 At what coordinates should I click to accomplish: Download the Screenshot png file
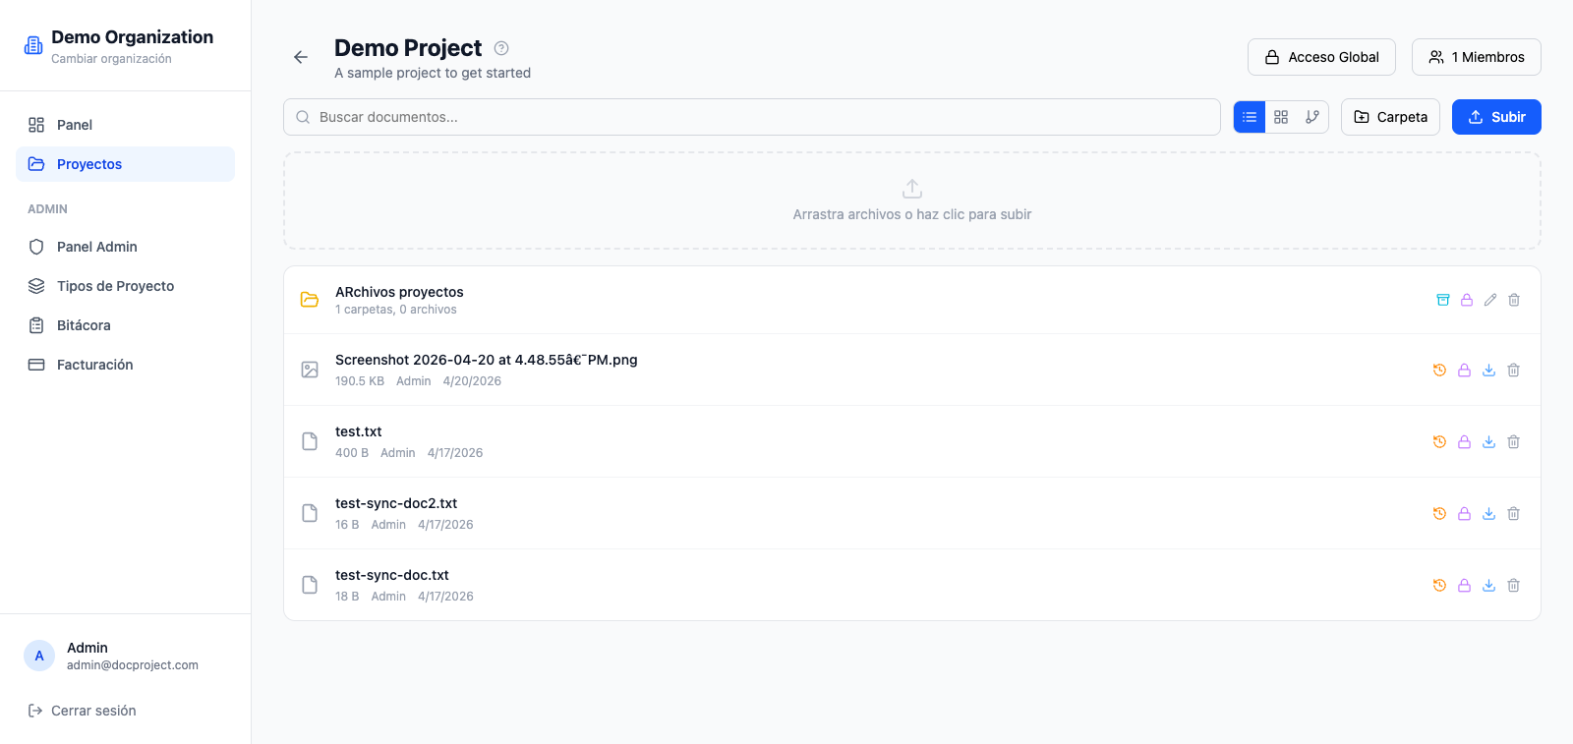(x=1488, y=371)
